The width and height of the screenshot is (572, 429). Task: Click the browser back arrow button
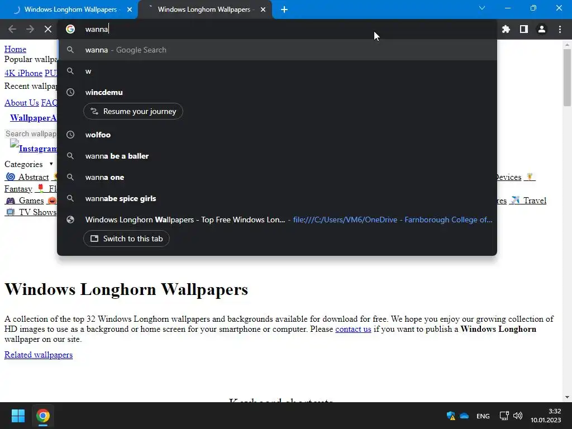12,29
